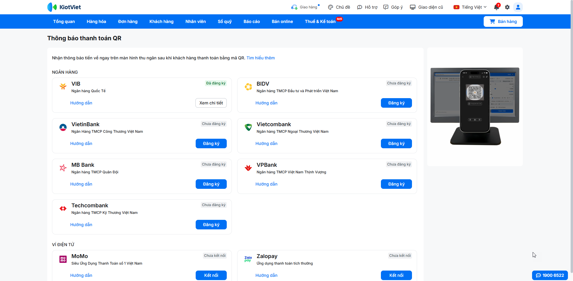Click the Thông báo thanh toán QR heading
Viewport: 573px width, 281px height.
(84, 38)
